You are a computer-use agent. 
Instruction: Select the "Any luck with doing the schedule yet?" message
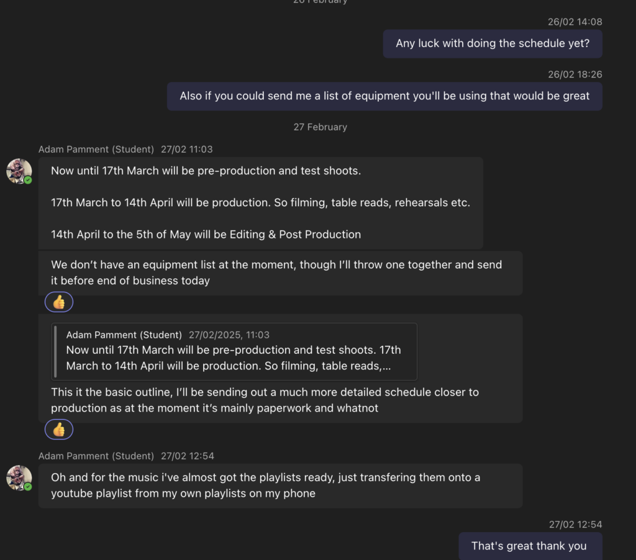point(493,44)
